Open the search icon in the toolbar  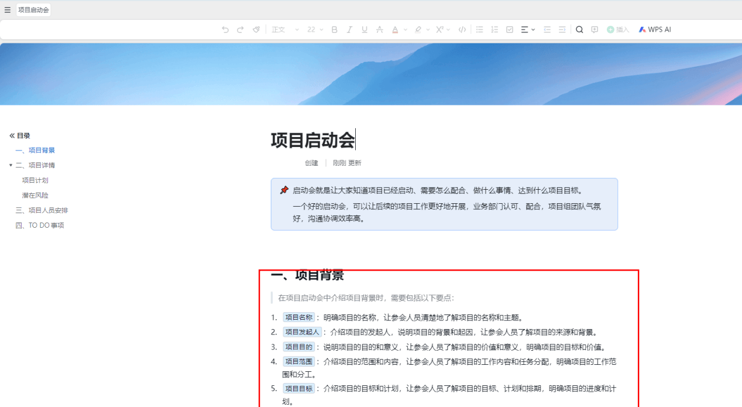pos(579,29)
